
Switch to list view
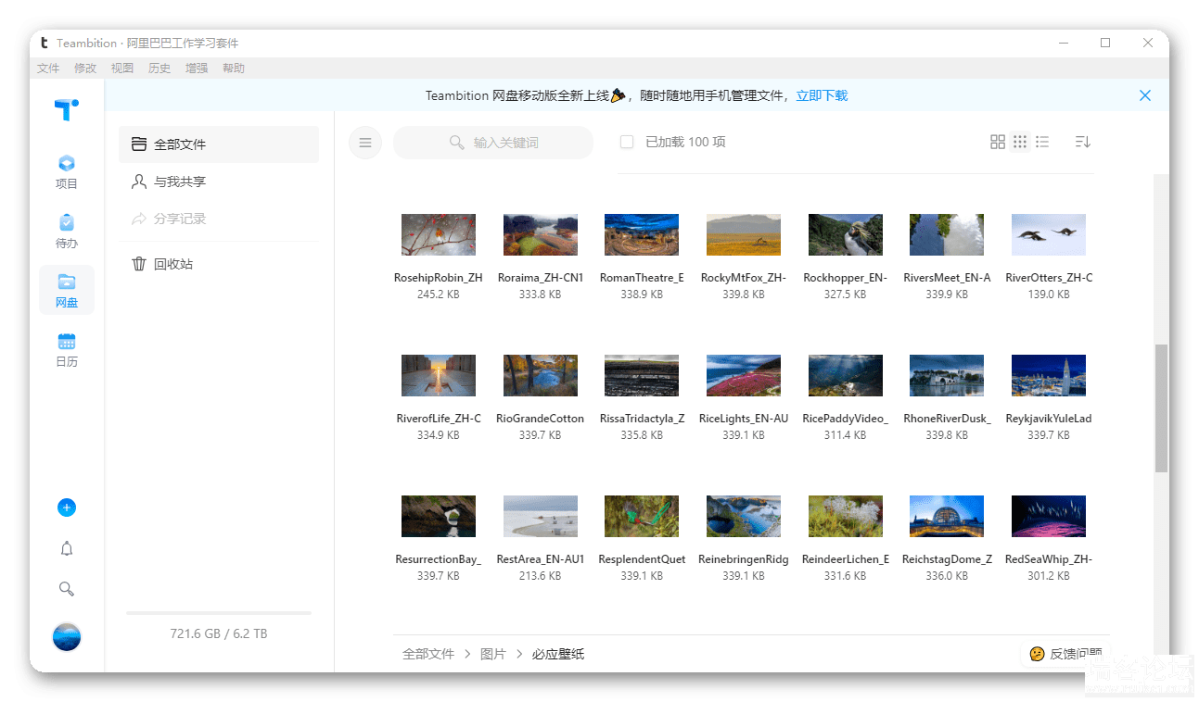tap(1042, 142)
